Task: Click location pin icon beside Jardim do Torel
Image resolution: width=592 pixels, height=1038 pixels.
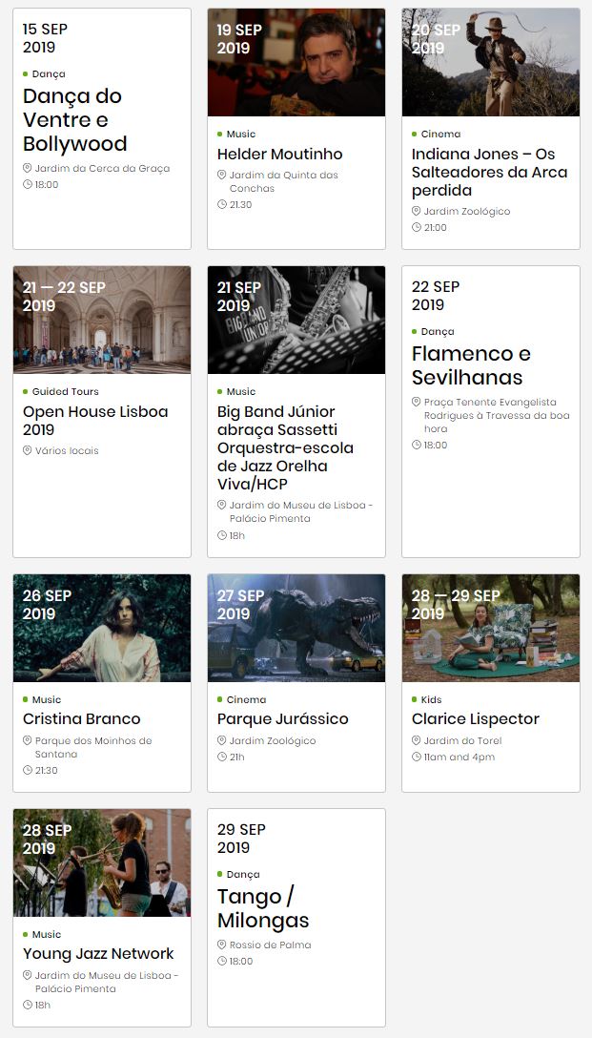Action: [x=416, y=740]
